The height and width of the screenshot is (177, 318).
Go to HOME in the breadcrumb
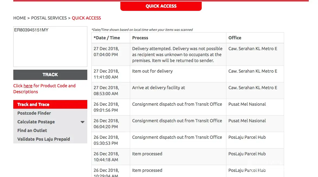tap(20, 18)
